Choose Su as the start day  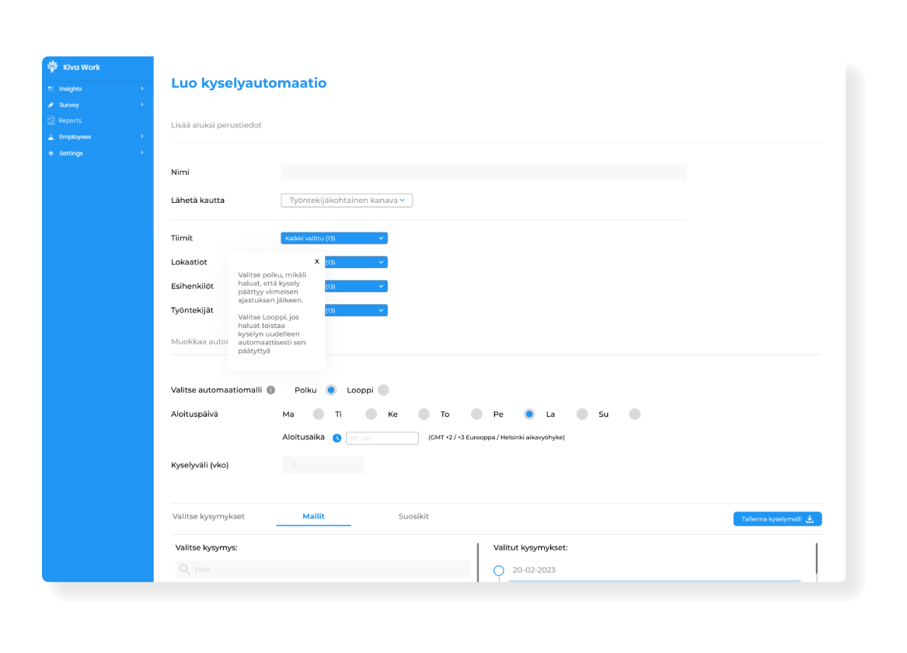pyautogui.click(x=634, y=414)
